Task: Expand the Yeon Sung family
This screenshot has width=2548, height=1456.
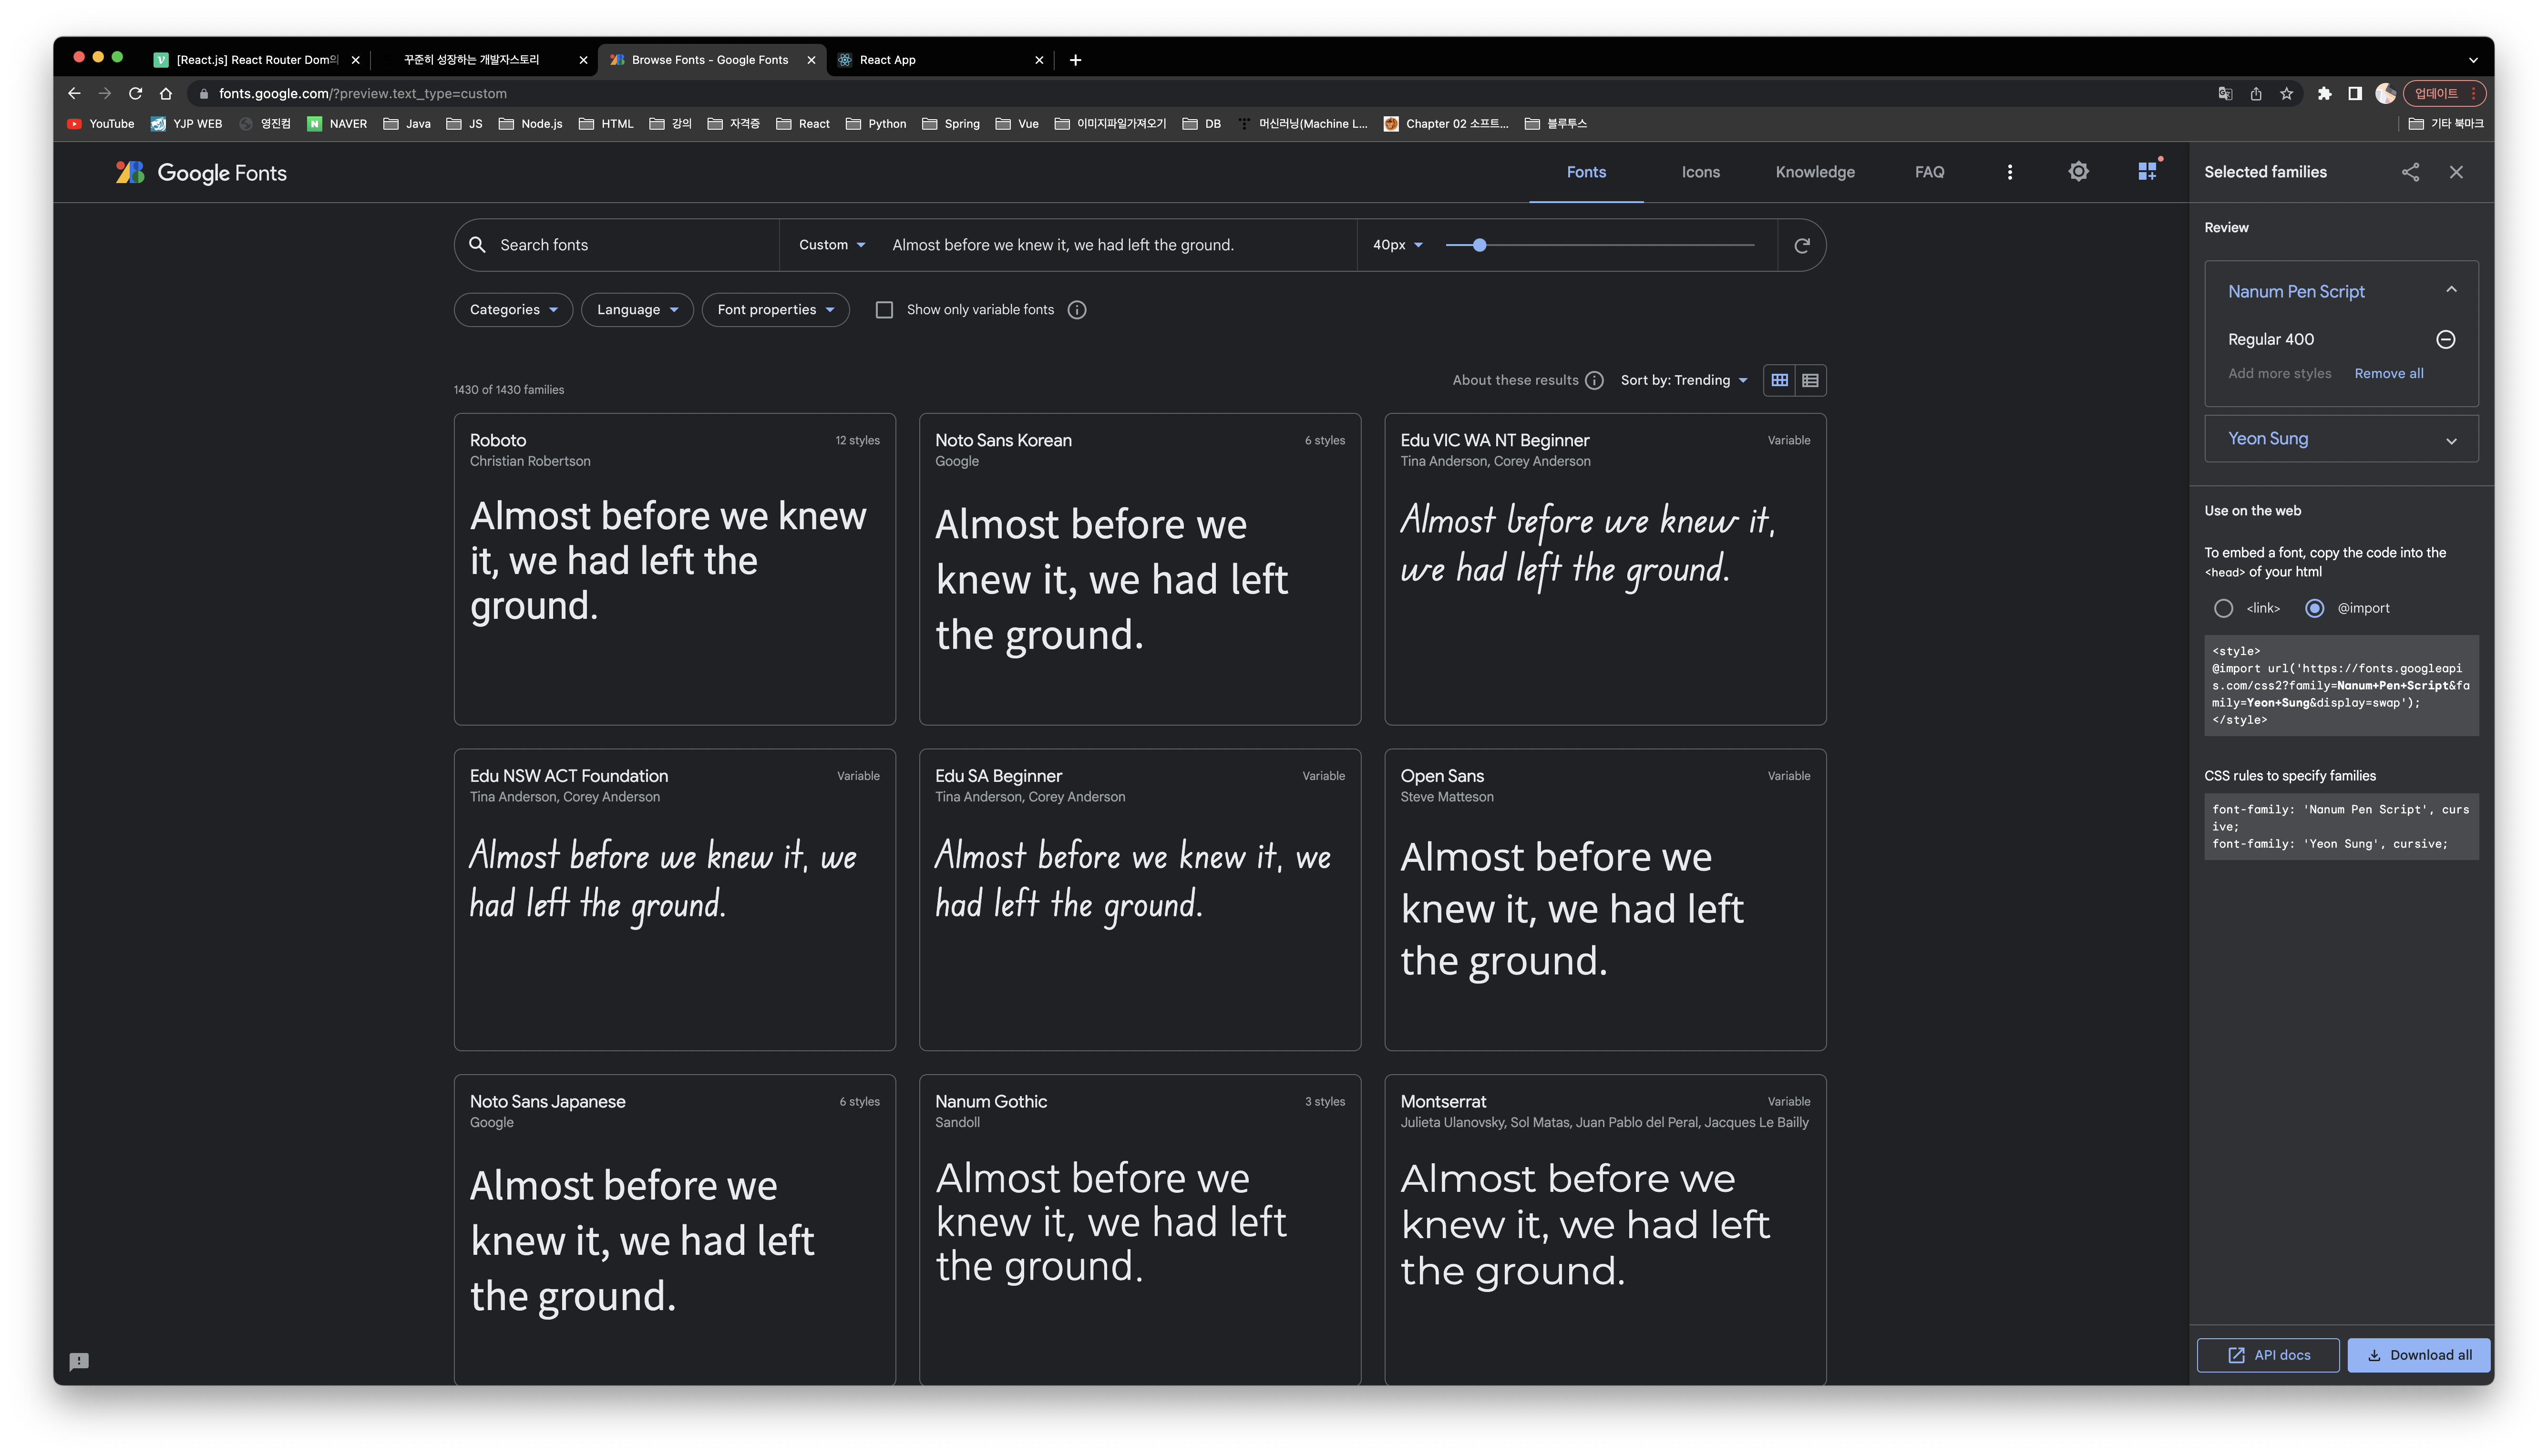Action: point(2451,440)
